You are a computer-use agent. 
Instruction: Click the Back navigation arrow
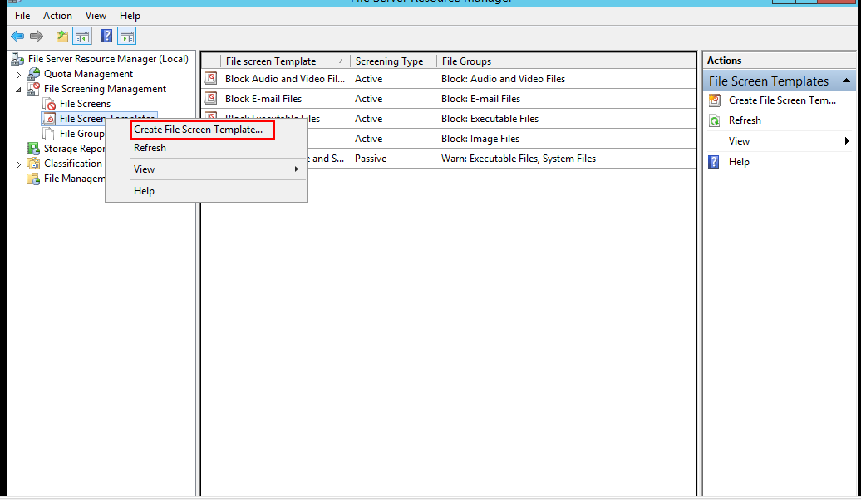coord(17,36)
